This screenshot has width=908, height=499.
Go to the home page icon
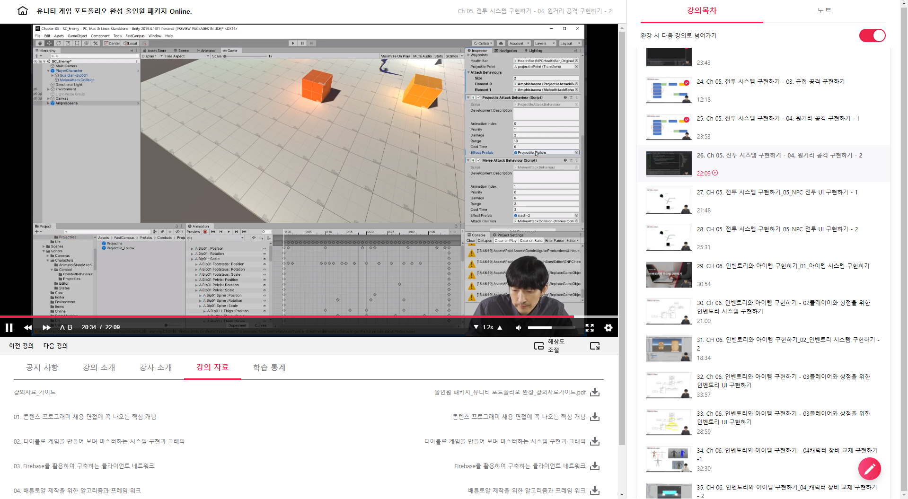pyautogui.click(x=22, y=11)
